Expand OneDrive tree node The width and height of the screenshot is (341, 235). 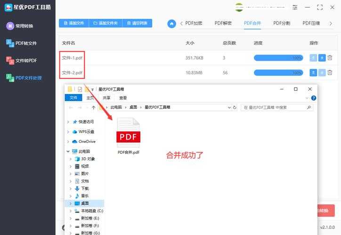68,141
